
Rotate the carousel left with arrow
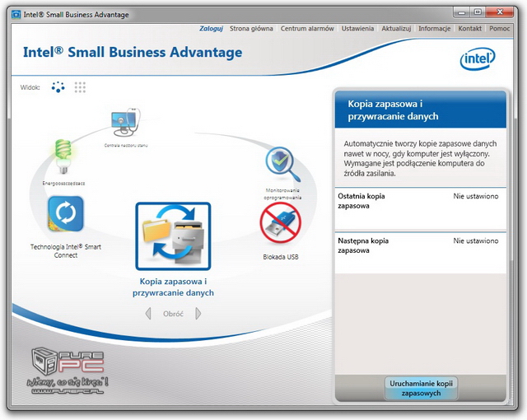click(148, 314)
